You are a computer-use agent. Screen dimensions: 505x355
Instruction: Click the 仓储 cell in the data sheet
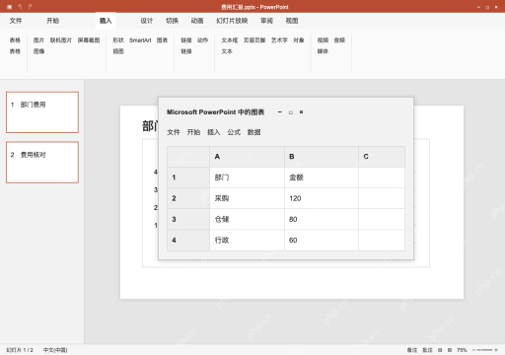pos(247,219)
